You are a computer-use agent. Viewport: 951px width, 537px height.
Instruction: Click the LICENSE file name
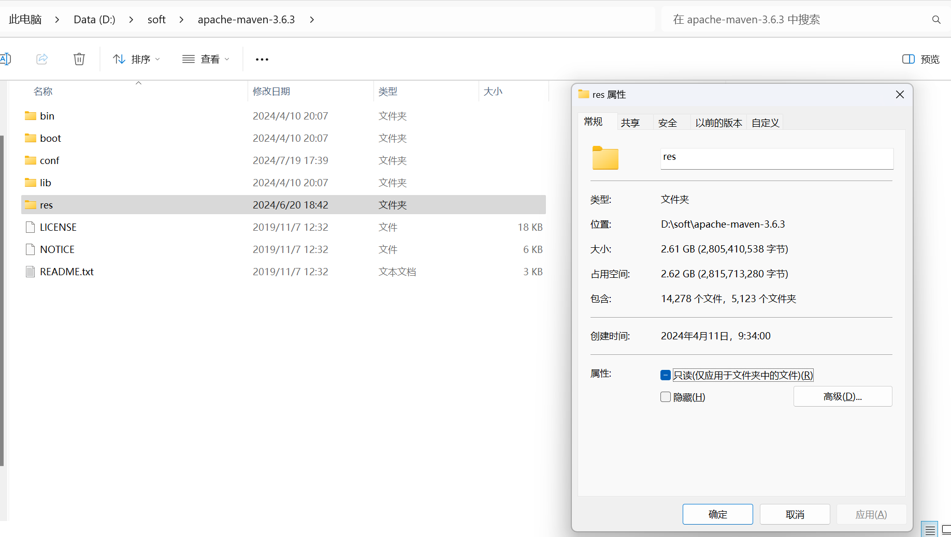(58, 227)
